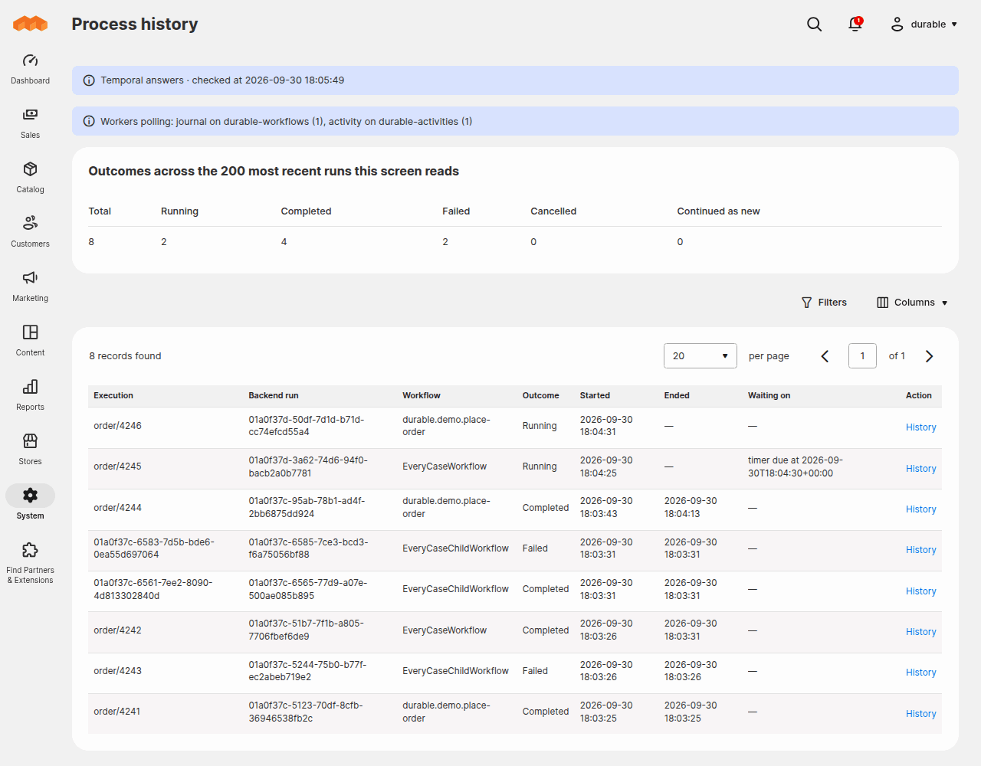
Task: Open History for order/4243
Action: [x=920, y=673]
